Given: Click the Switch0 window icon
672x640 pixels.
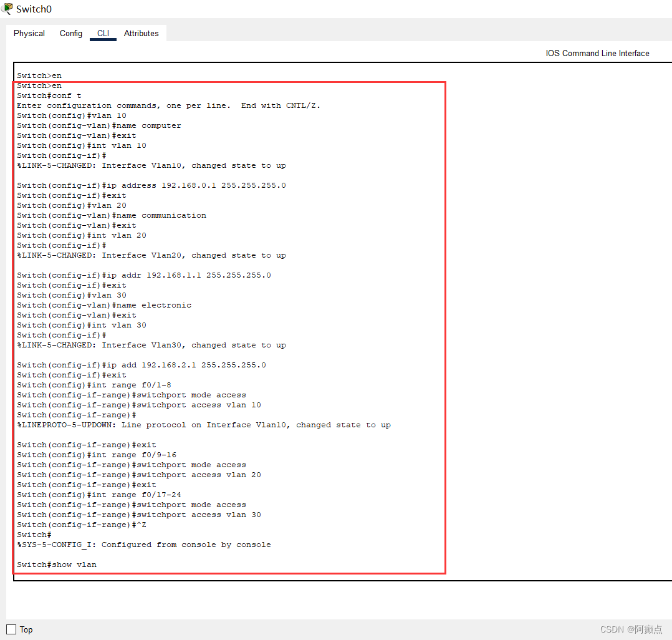Looking at the screenshot, I should point(7,9).
